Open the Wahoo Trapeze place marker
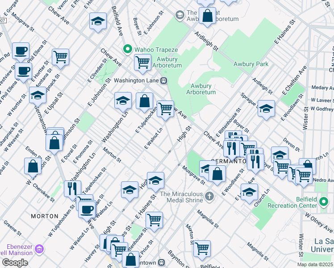Image resolution: width=334 pixels, height=268 pixels. 127,50
